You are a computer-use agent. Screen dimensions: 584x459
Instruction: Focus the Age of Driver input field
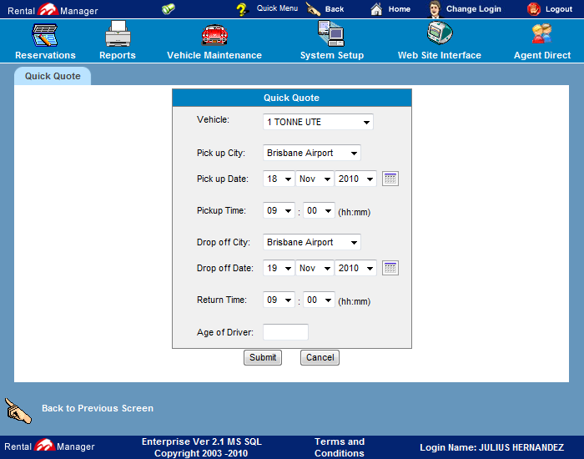285,332
